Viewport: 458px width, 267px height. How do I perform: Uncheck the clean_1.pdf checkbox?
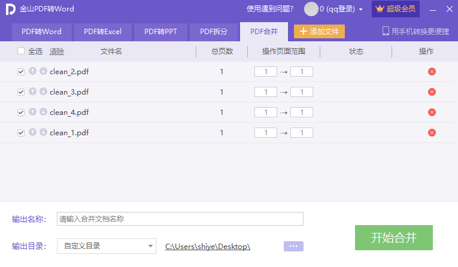[22, 133]
